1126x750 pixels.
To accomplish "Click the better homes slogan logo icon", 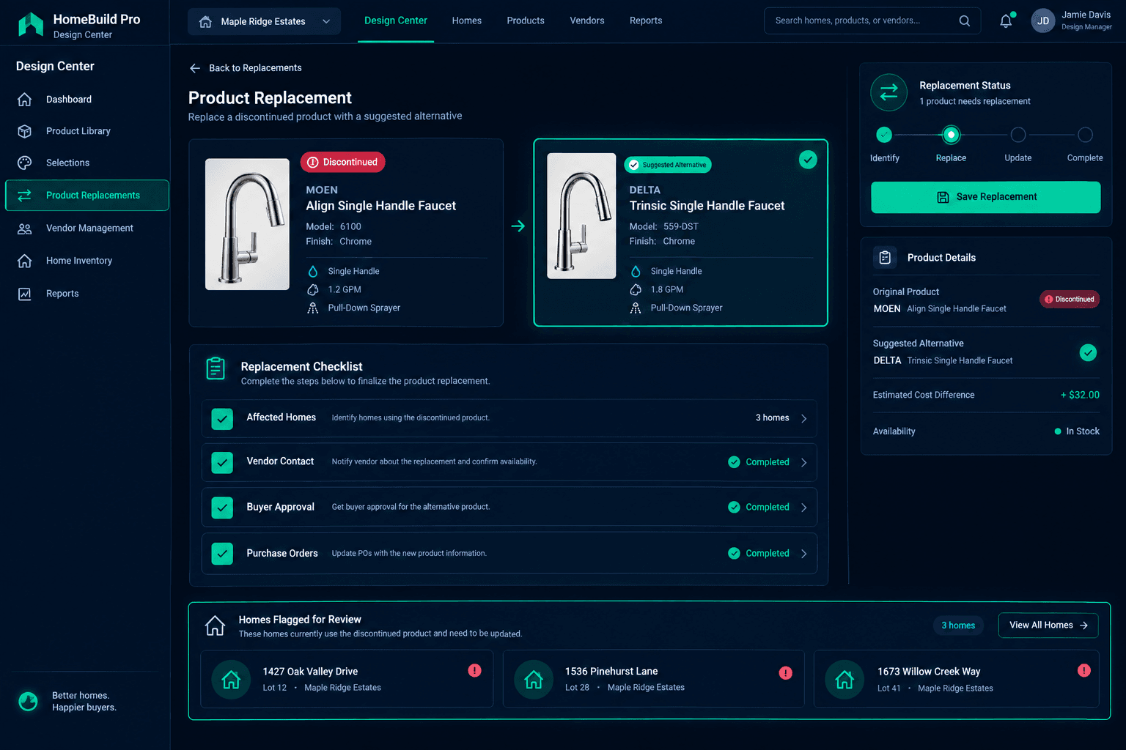I will 28,702.
